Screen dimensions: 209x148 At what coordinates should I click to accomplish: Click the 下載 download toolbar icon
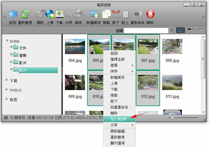pos(59,14)
